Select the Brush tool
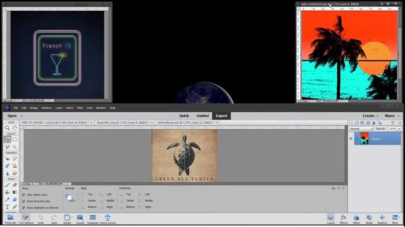 [7, 185]
